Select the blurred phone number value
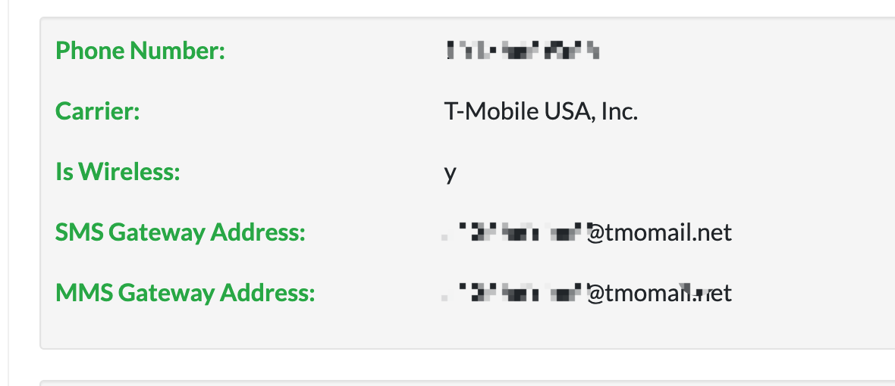 [x=523, y=51]
